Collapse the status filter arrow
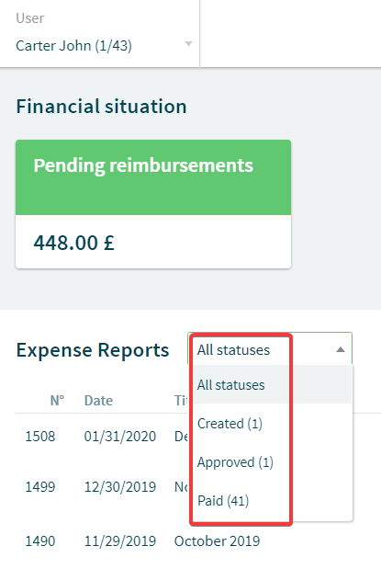The height and width of the screenshot is (580, 381). point(341,349)
